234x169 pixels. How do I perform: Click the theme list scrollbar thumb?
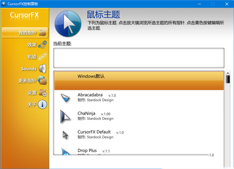point(228,79)
